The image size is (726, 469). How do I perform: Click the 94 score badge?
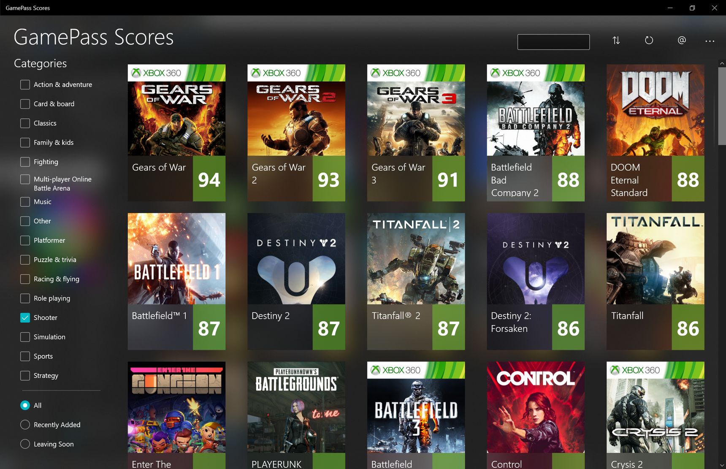[x=209, y=179]
